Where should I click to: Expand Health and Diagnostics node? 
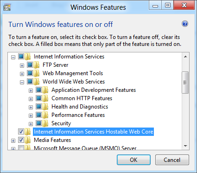point(31,108)
